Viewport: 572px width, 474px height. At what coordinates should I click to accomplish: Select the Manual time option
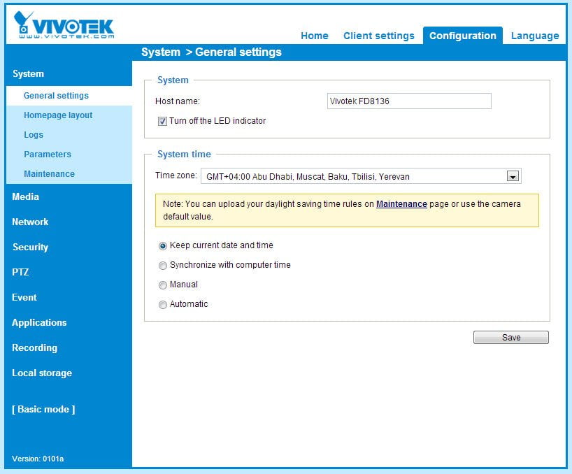click(163, 285)
